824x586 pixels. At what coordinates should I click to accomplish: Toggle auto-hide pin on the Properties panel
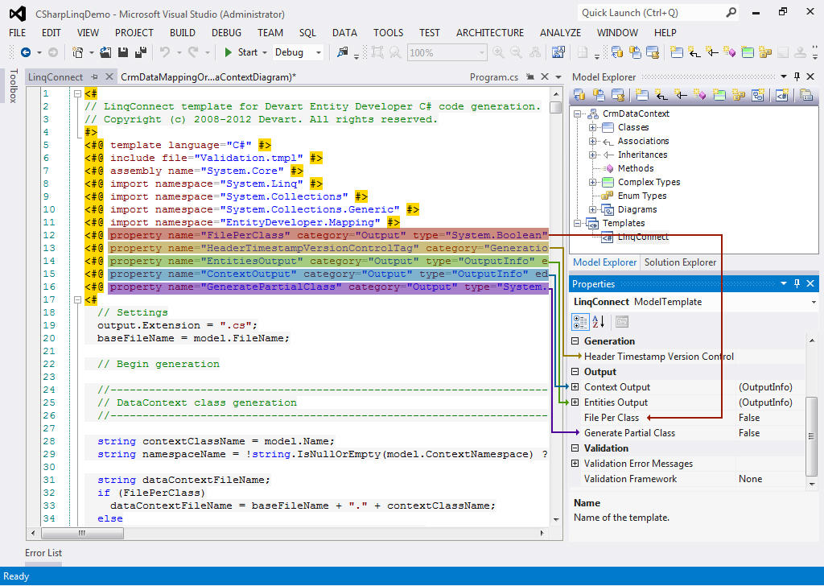click(797, 283)
